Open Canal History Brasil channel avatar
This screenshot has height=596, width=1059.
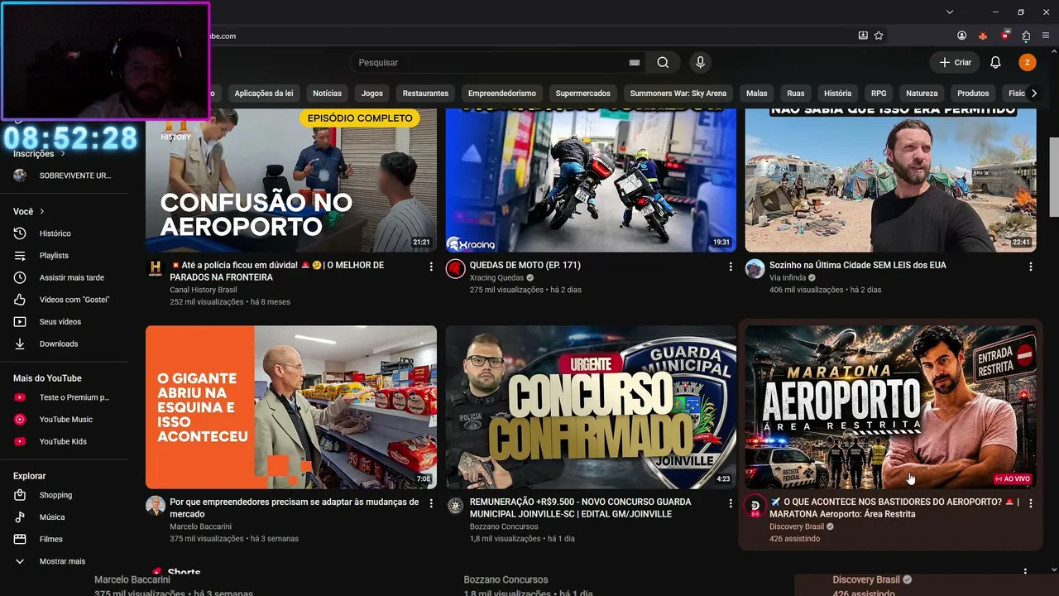pos(156,268)
